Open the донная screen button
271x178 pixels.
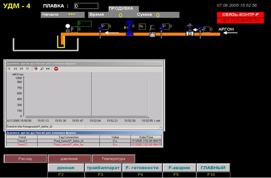coord(66,168)
